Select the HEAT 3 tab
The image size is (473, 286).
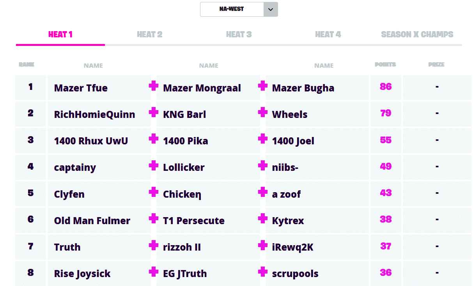tap(239, 34)
